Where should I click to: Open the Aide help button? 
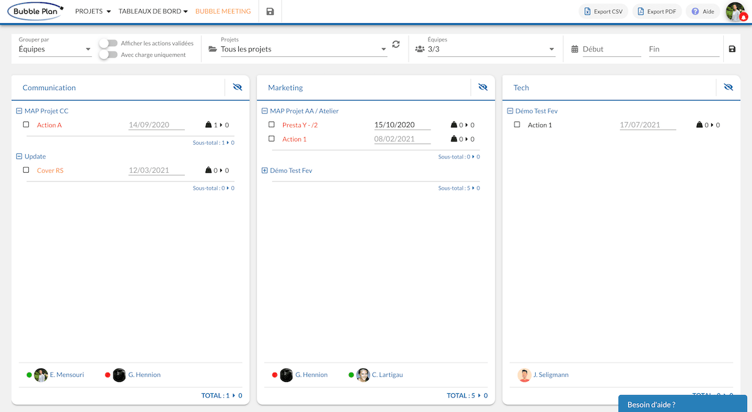click(x=702, y=11)
